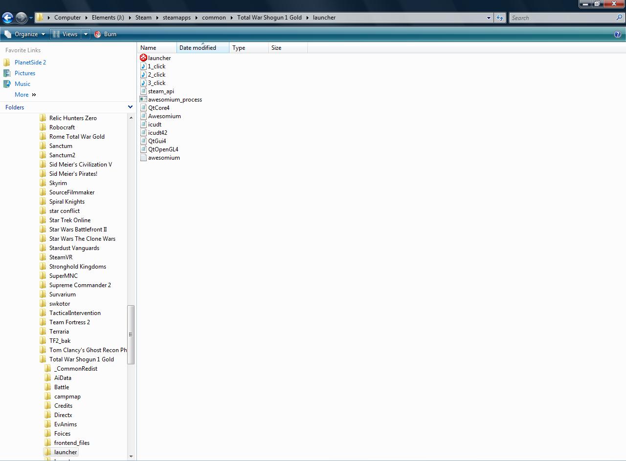Viewport: 626px width, 461px height.
Task: Sort files by the Type column
Action: coord(249,48)
